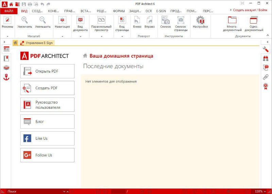Click the Print icon in title bar
The width and height of the screenshot is (272, 194).
pos(30,4)
